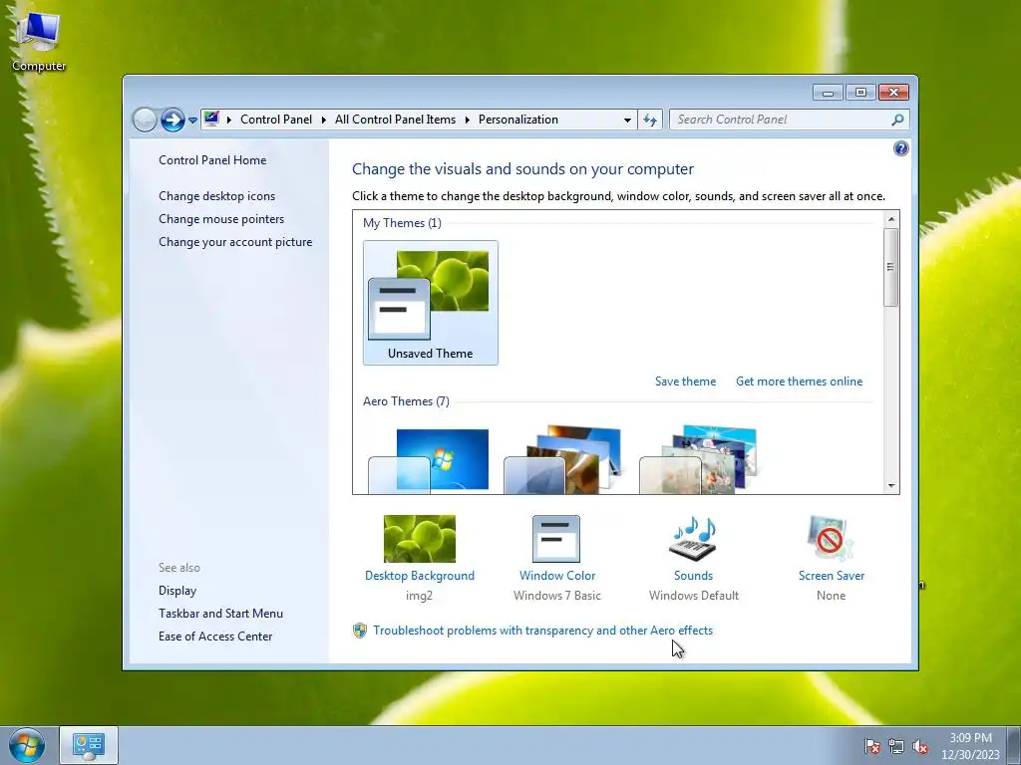Viewport: 1021px width, 765px height.
Task: Open Ease of Access Center link
Action: 215,637
